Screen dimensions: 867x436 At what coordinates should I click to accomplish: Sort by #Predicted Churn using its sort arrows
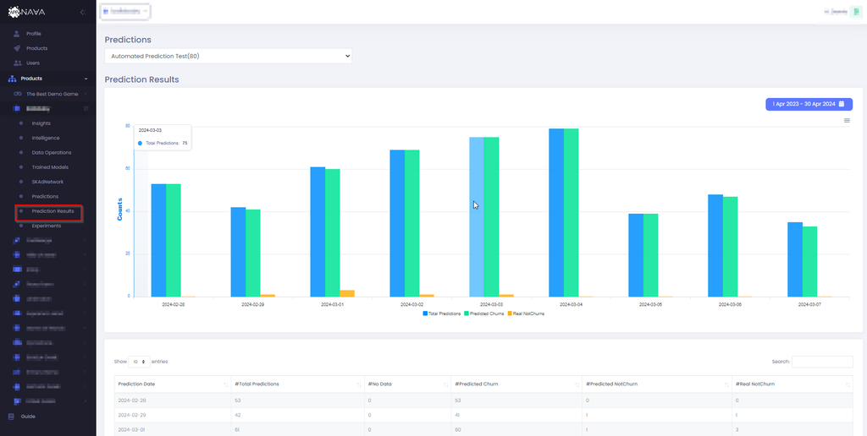click(576, 384)
